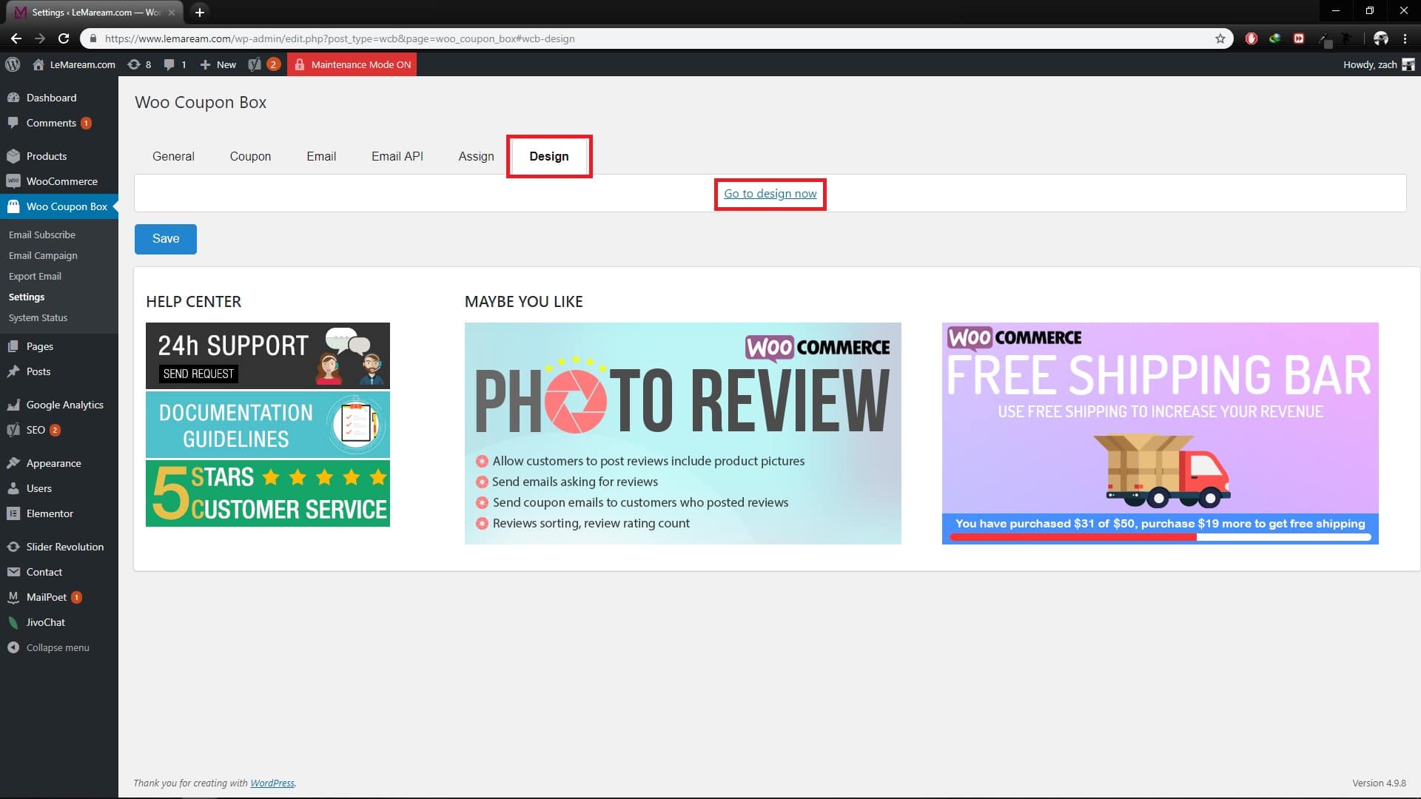Click red shield extension icon

(1252, 38)
